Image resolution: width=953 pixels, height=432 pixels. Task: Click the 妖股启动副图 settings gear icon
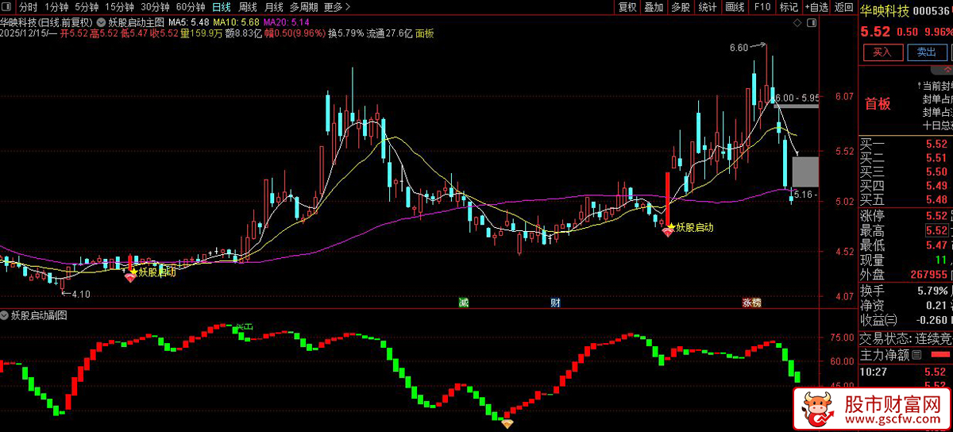pyautogui.click(x=6, y=315)
